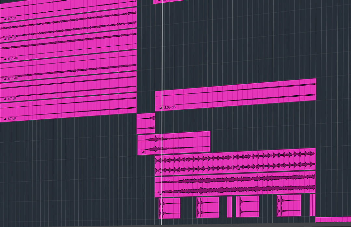The height and width of the screenshot is (227, 351).
Task: Click the uppermost -6.14 dB volume label
Action: tap(12, 59)
